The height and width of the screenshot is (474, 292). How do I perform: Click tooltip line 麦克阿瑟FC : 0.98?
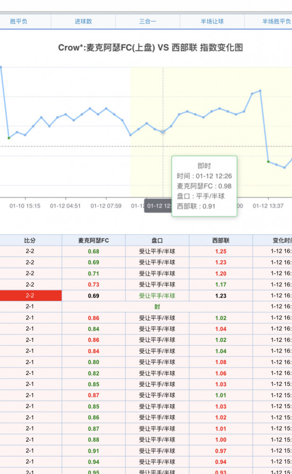pyautogui.click(x=204, y=186)
